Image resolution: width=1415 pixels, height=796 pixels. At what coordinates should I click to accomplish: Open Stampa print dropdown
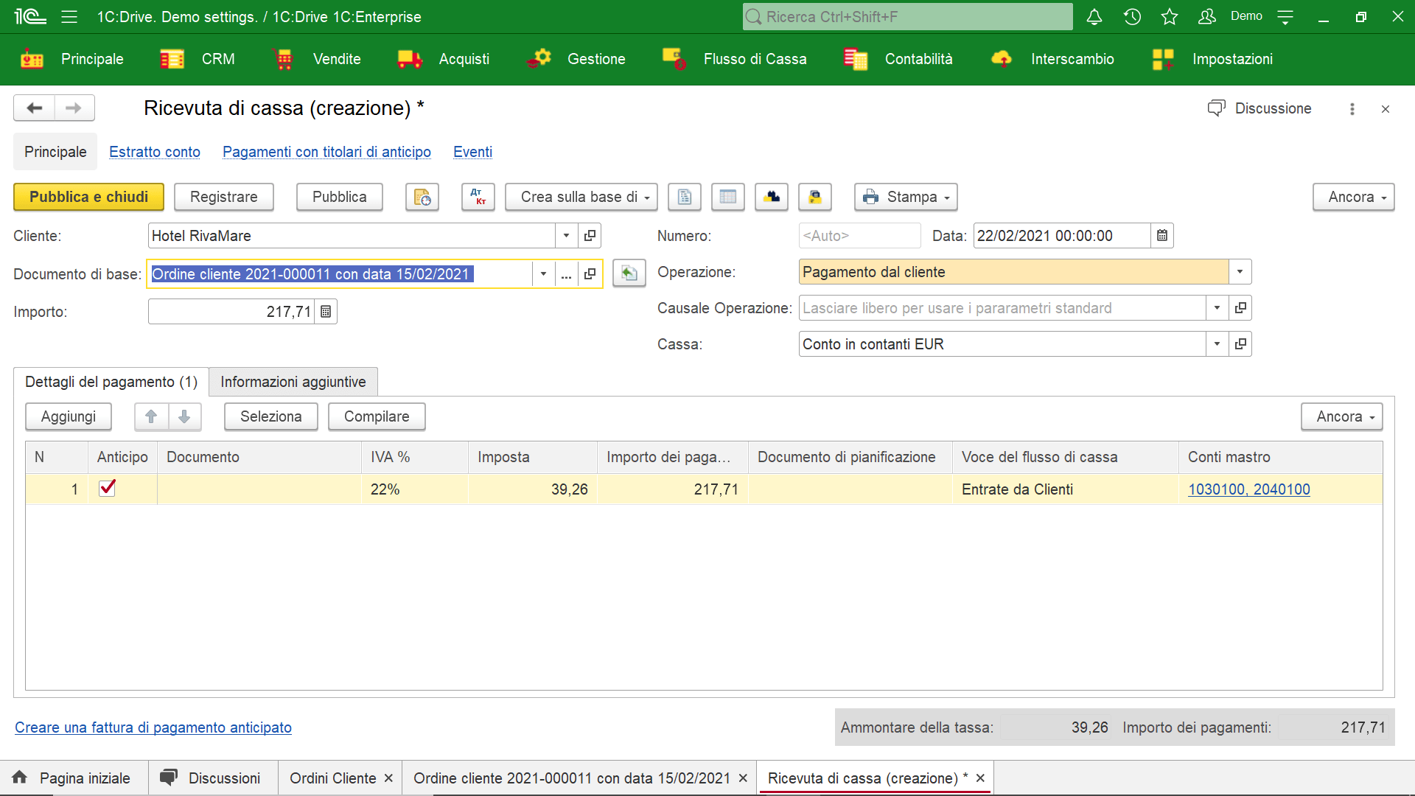tap(906, 197)
